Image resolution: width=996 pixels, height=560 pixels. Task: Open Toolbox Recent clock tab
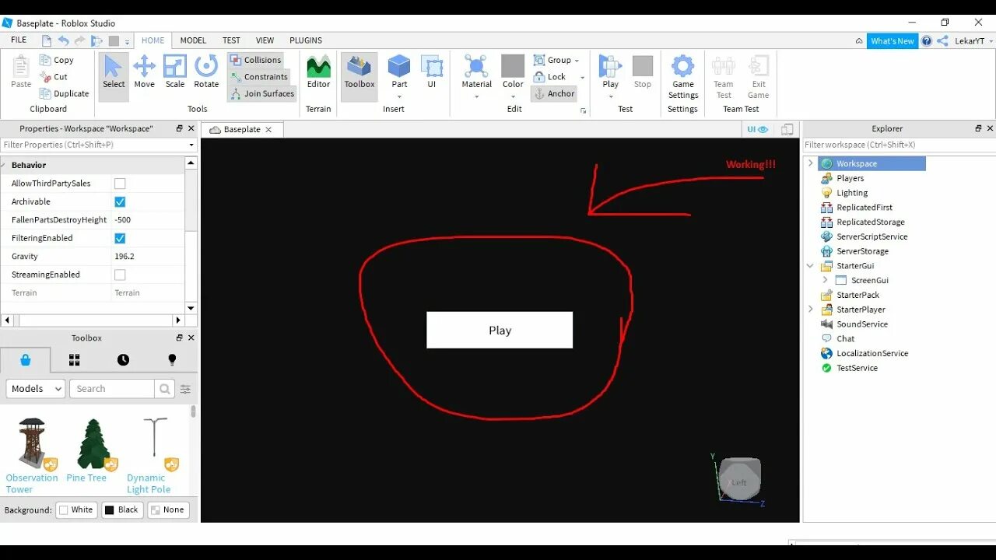(x=123, y=359)
